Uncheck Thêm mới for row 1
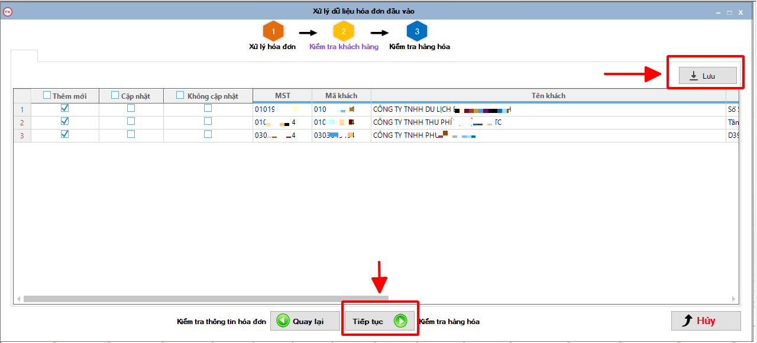 65,109
